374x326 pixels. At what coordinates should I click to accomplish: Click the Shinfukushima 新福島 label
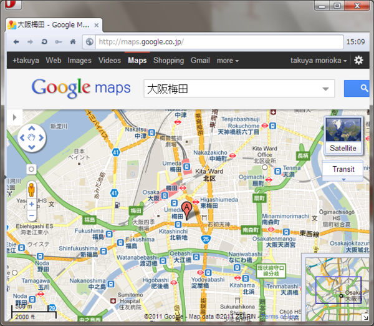(79, 251)
